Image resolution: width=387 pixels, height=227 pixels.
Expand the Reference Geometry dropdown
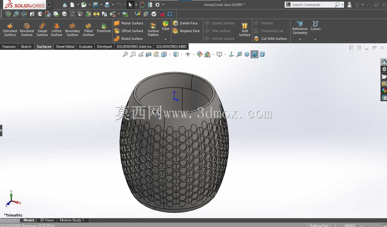pyautogui.click(x=300, y=39)
